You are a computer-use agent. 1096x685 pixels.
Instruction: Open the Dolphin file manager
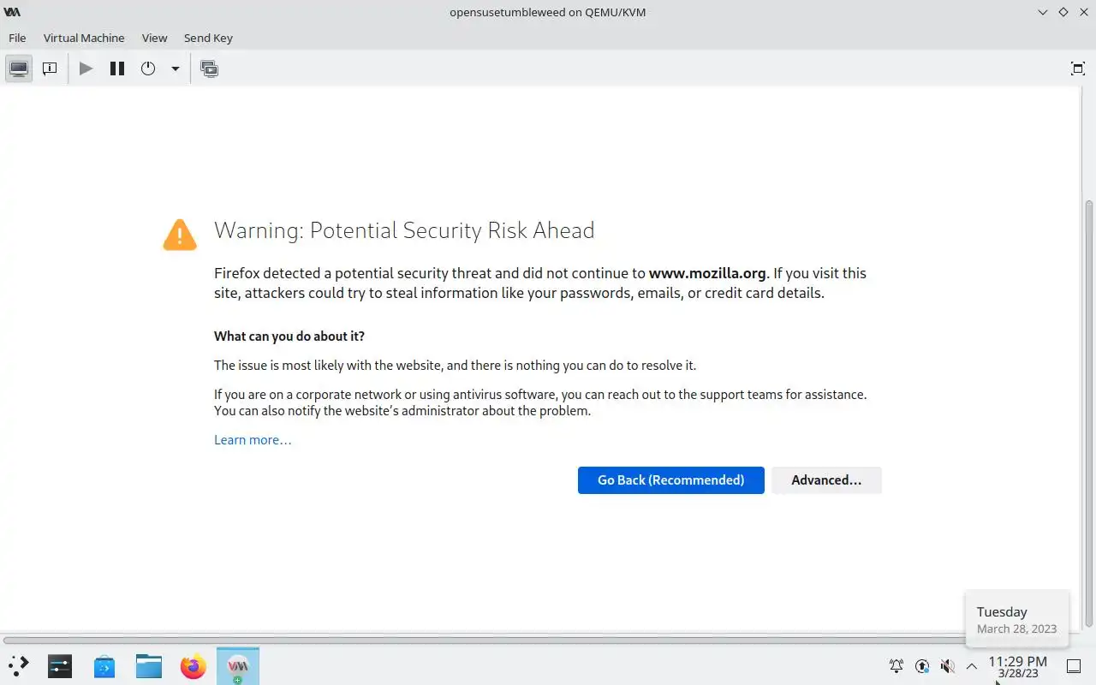tap(149, 665)
